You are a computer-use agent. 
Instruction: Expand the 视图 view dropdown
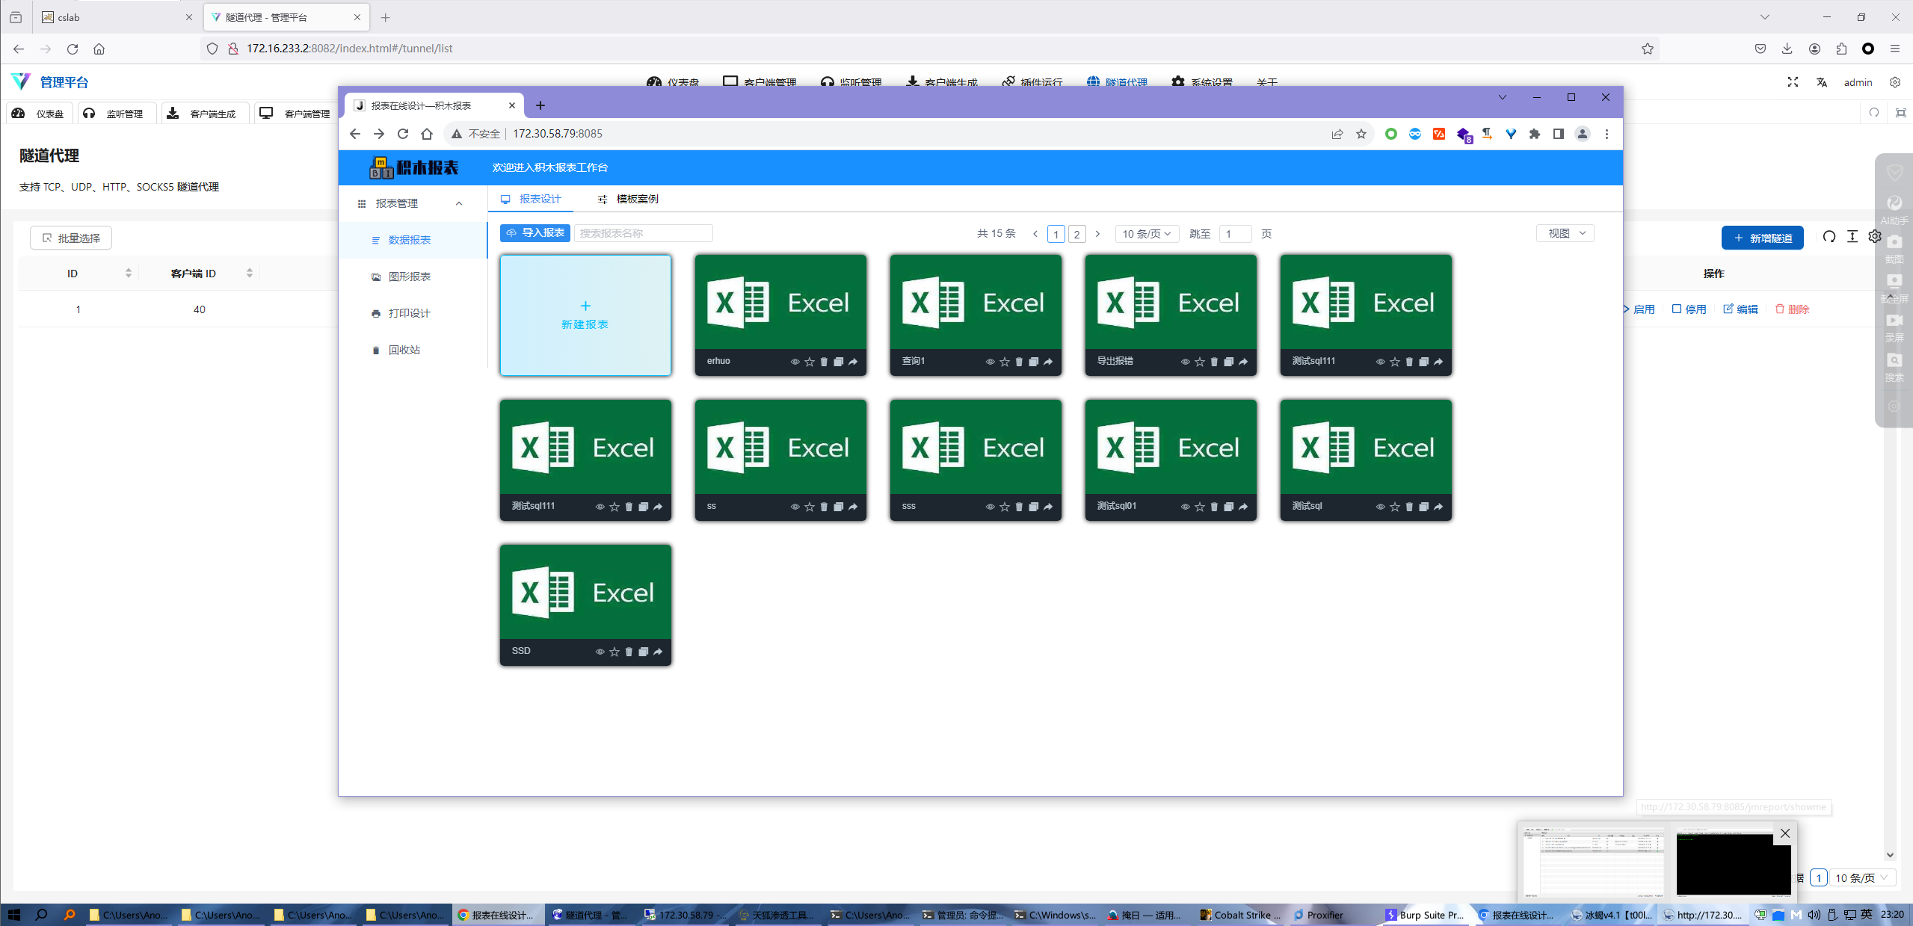(x=1565, y=233)
